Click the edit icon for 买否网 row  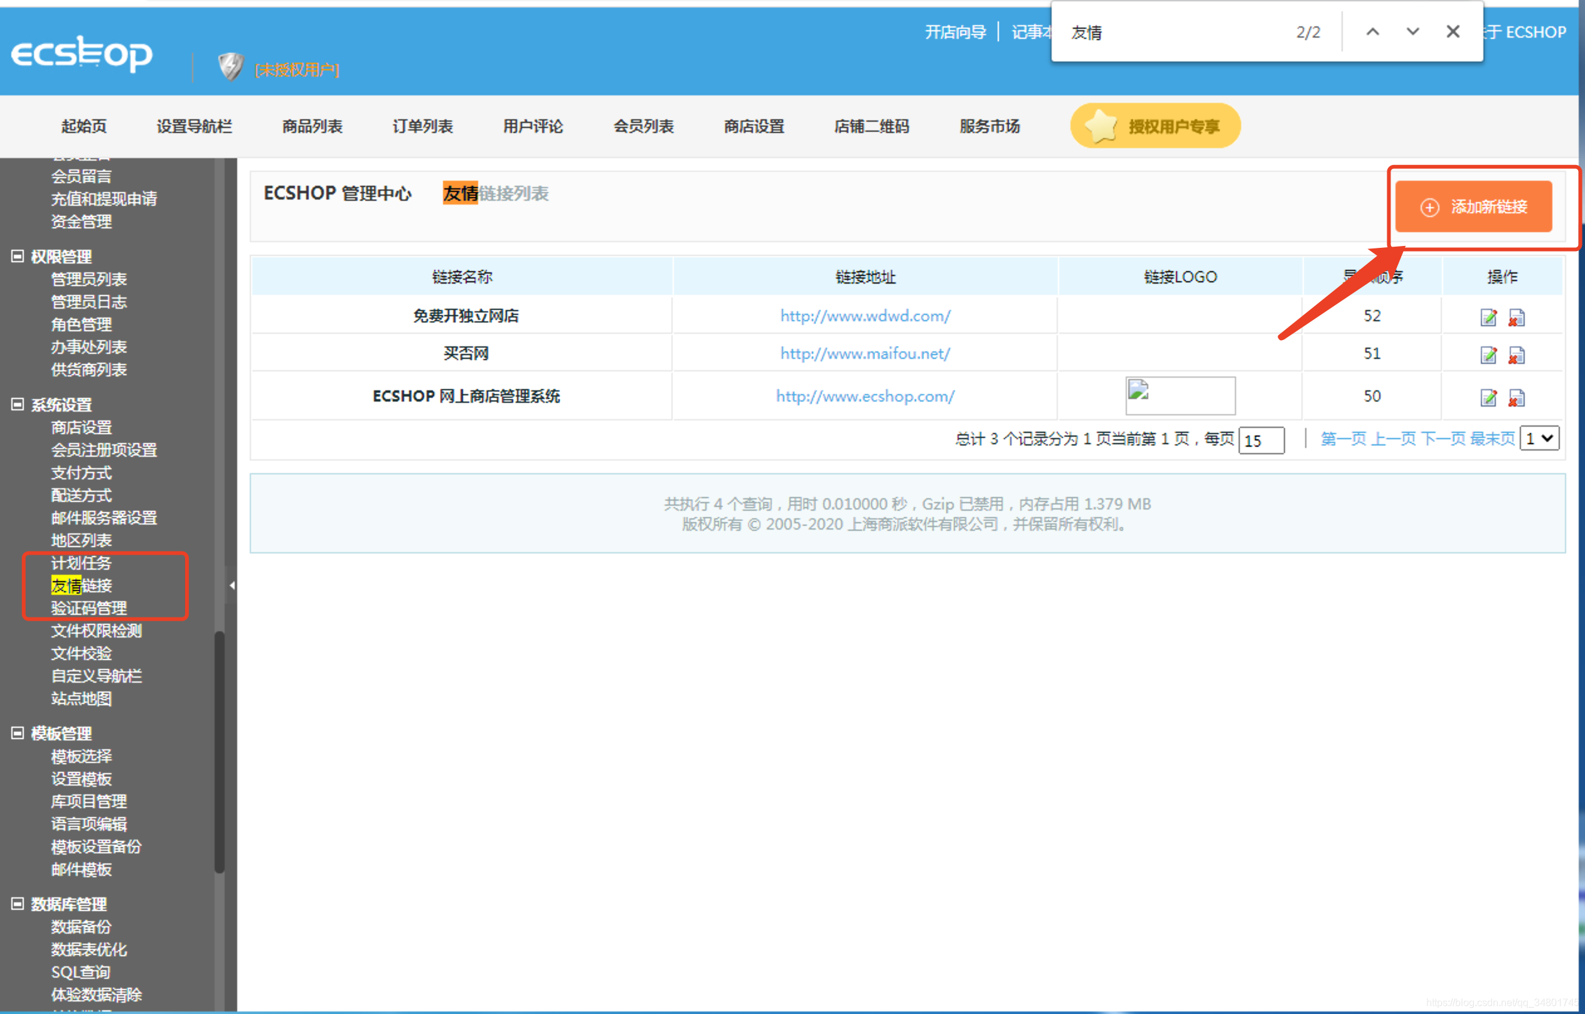click(x=1488, y=355)
